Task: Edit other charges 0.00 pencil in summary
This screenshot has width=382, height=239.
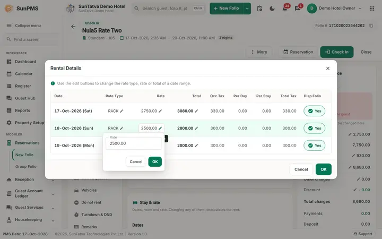Action: [x=358, y=180]
